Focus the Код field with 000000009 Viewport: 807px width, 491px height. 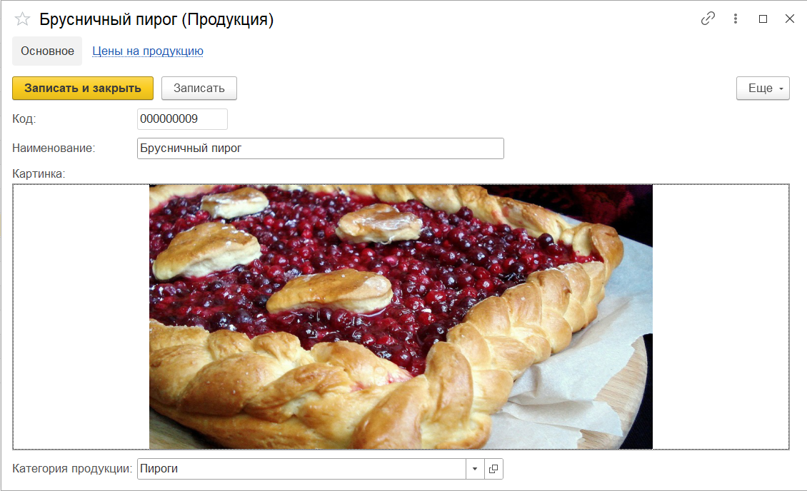coord(182,118)
